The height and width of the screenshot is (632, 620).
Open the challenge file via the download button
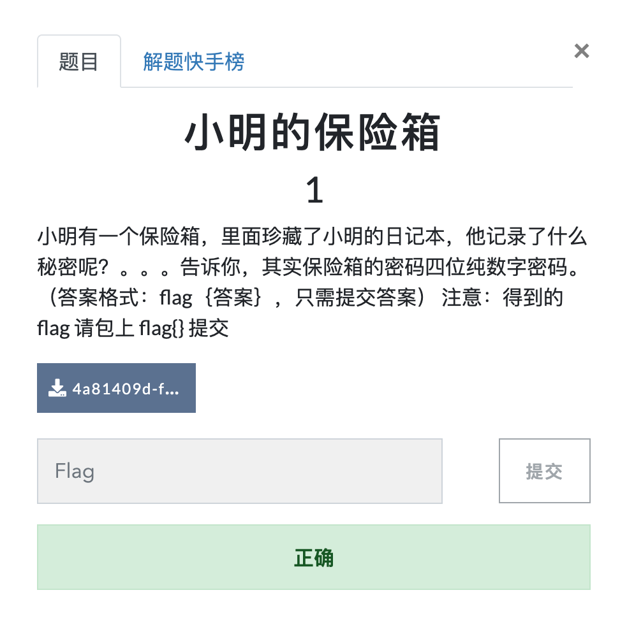coord(116,387)
